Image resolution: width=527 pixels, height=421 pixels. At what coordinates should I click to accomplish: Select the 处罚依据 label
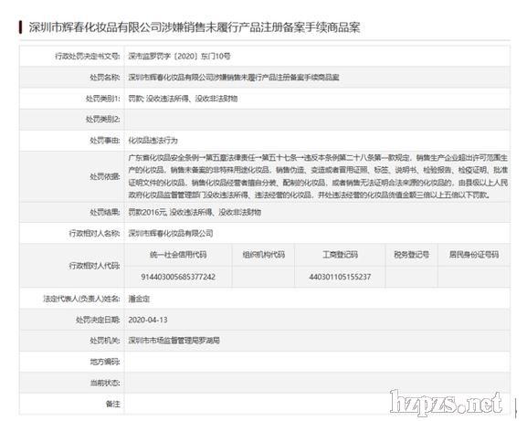(104, 176)
